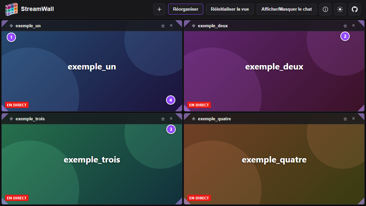Click the EN DIRECT badge on exemple_quatre
The width and height of the screenshot is (366, 206).
point(199,198)
